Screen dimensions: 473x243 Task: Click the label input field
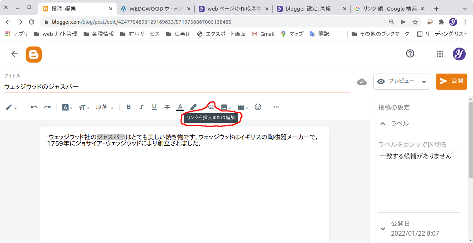coord(419,145)
